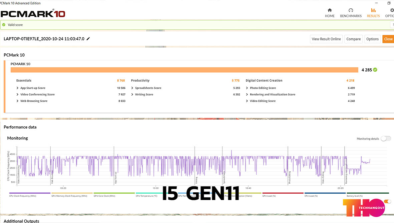The image size is (394, 223).
Task: Switch to the RESULTS tab label
Action: click(x=373, y=16)
